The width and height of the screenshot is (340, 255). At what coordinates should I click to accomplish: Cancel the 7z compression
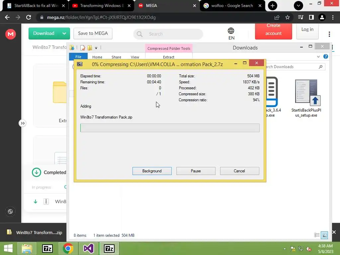[x=239, y=171]
